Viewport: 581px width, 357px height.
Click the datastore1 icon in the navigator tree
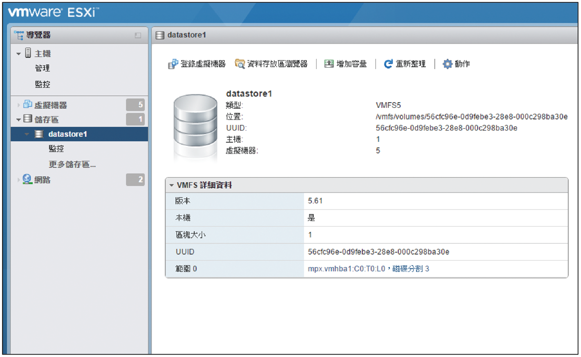coord(39,134)
